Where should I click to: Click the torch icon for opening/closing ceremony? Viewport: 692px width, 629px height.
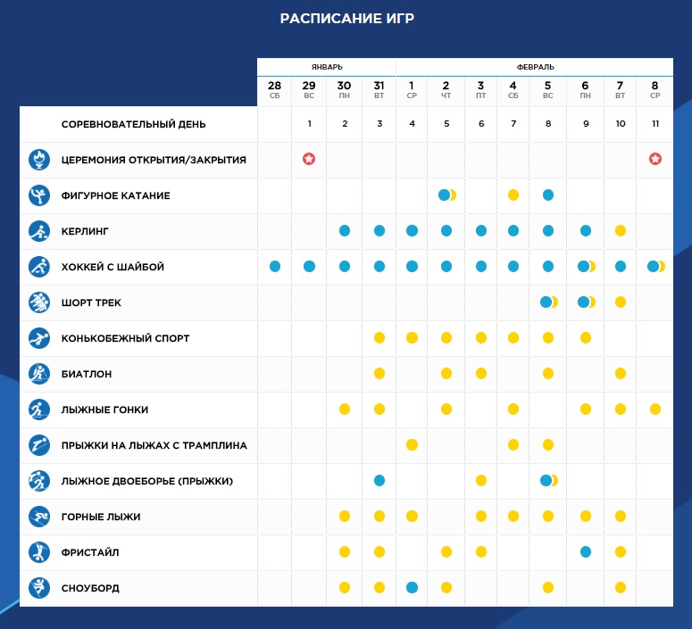coord(38,160)
